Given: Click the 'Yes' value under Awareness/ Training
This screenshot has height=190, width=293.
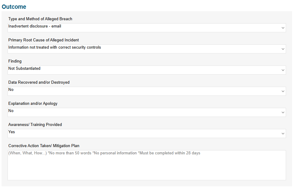Looking at the screenshot, I should pyautogui.click(x=12, y=132).
